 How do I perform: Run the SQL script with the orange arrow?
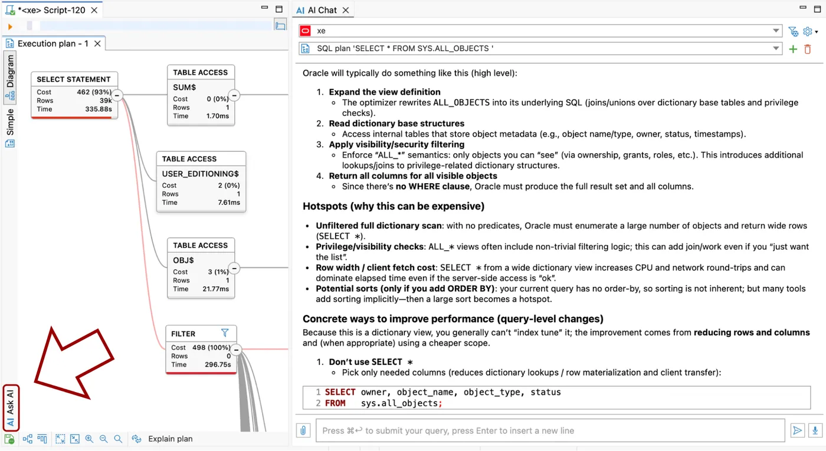pyautogui.click(x=10, y=26)
